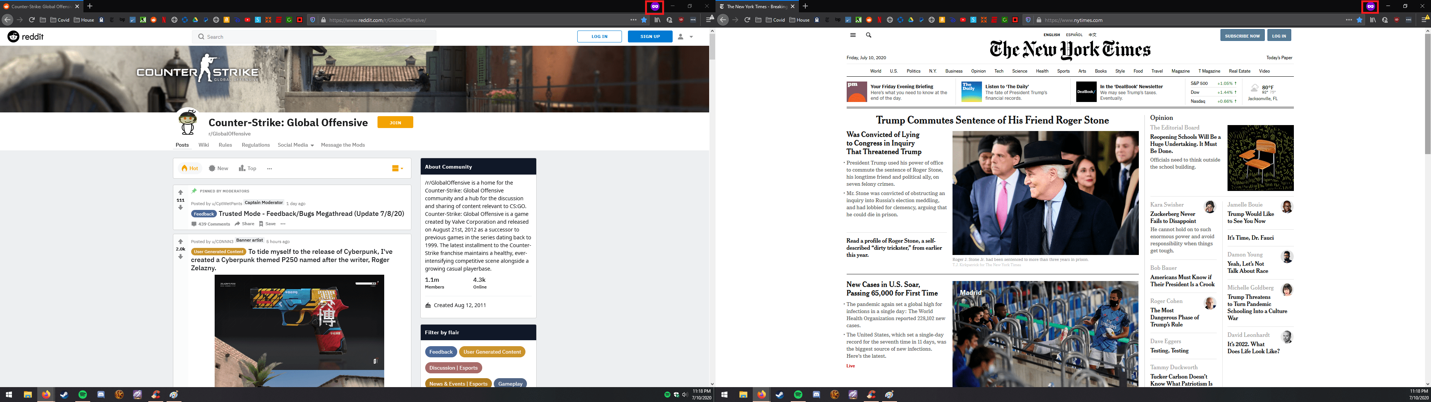Open the Politics section in NYT nav
The height and width of the screenshot is (402, 1431).
tap(913, 71)
